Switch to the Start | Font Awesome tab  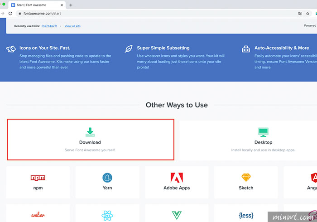(37, 5)
